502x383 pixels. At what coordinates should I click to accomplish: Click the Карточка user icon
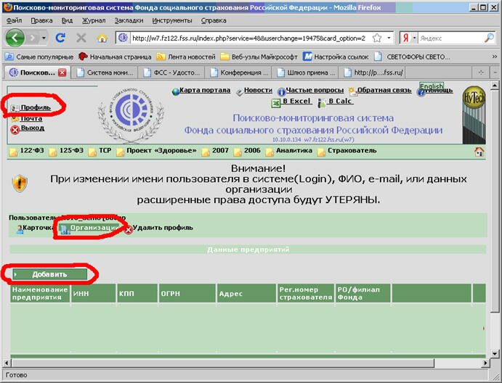(x=20, y=229)
